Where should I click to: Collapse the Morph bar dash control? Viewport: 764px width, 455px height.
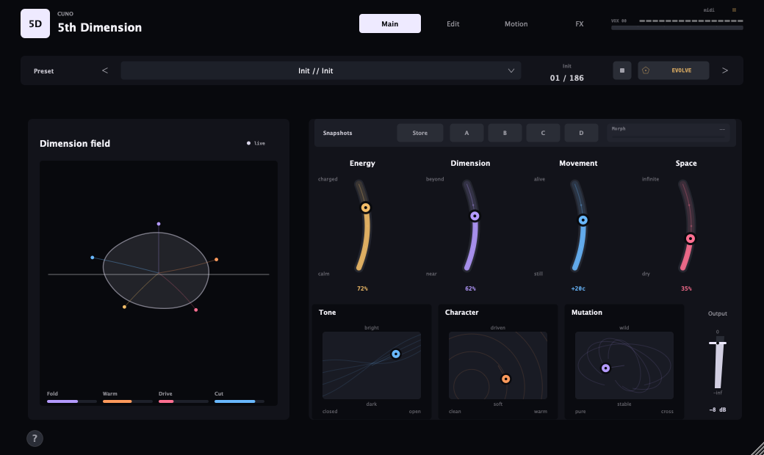pyautogui.click(x=722, y=129)
